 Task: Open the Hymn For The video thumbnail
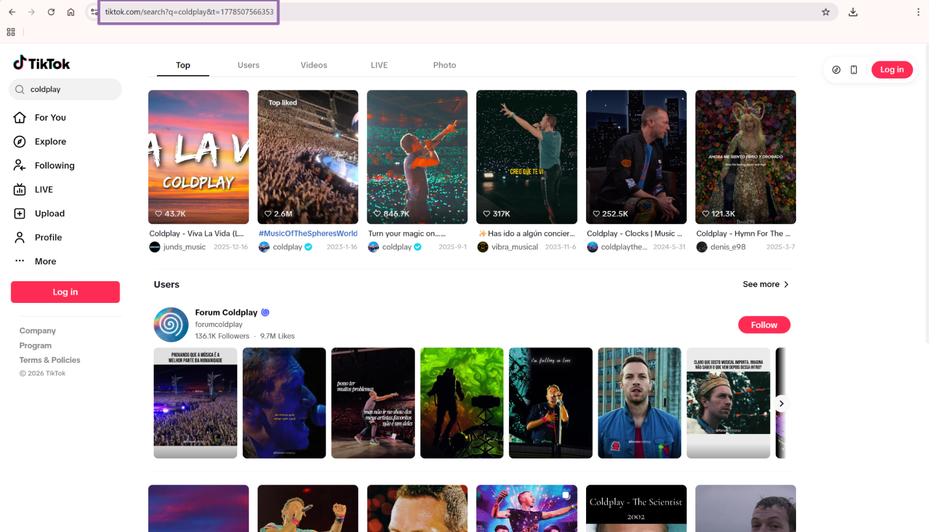[x=745, y=157]
